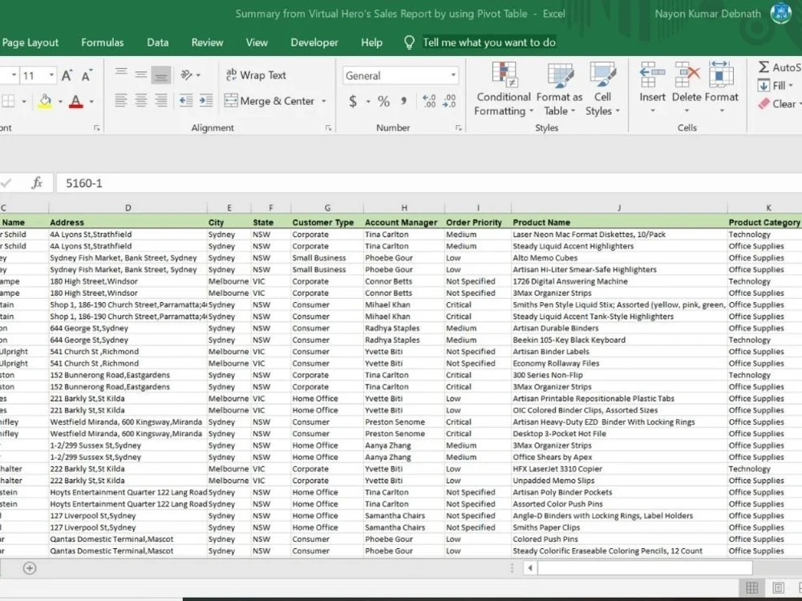Open the Formulas tab

103,42
